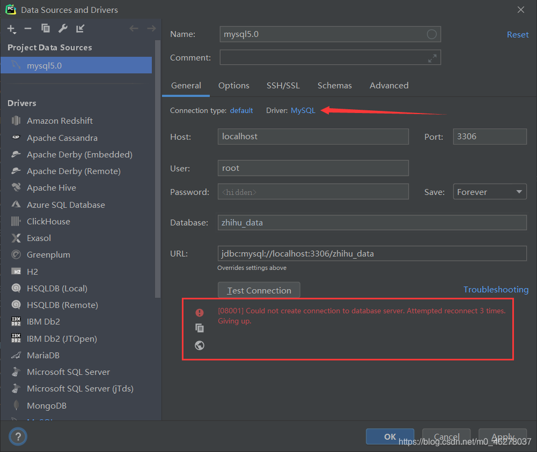The width and height of the screenshot is (537, 452).
Task: Open the Schemas tab
Action: tap(335, 86)
